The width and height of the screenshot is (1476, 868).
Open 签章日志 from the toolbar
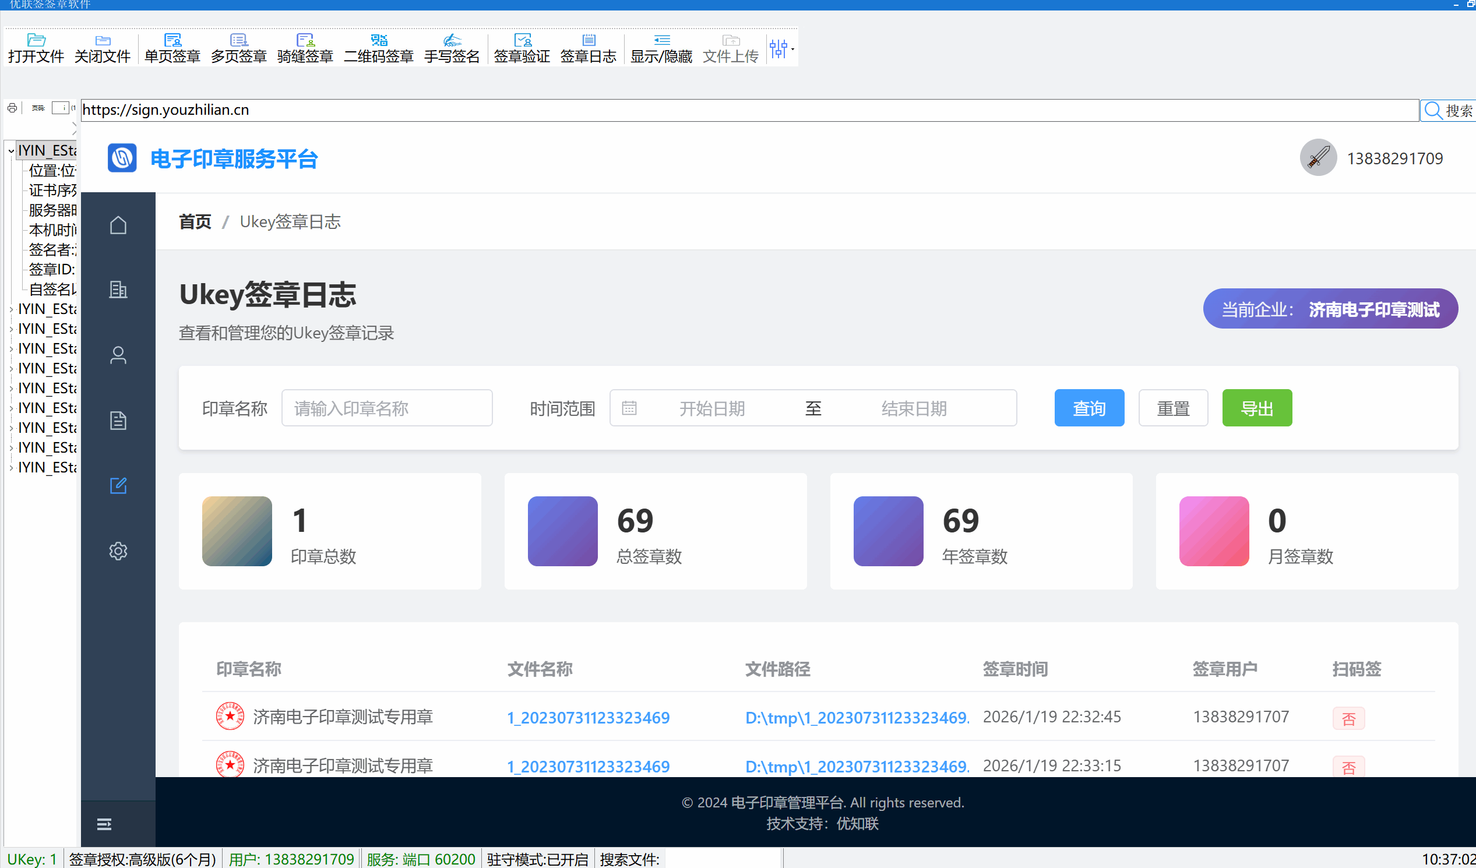point(589,48)
